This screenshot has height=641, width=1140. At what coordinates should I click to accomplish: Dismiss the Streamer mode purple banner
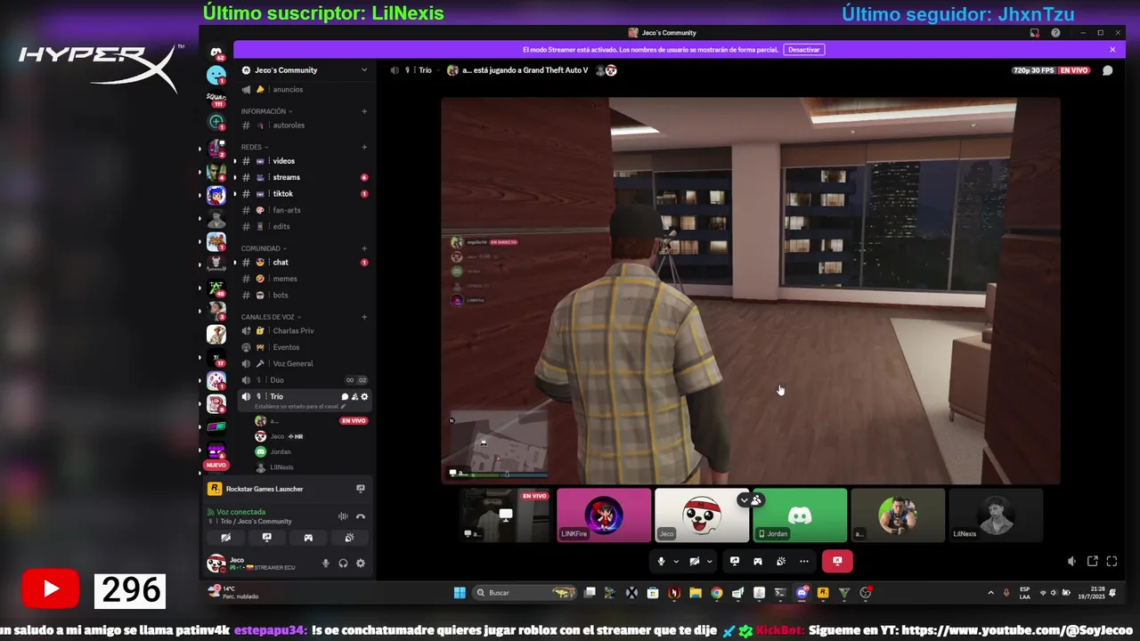[1112, 50]
